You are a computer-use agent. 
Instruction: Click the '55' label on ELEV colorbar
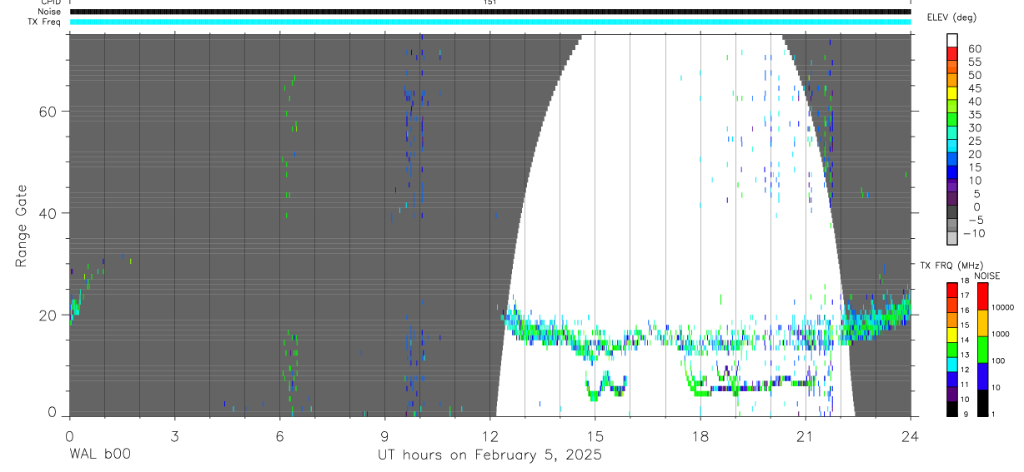point(975,62)
